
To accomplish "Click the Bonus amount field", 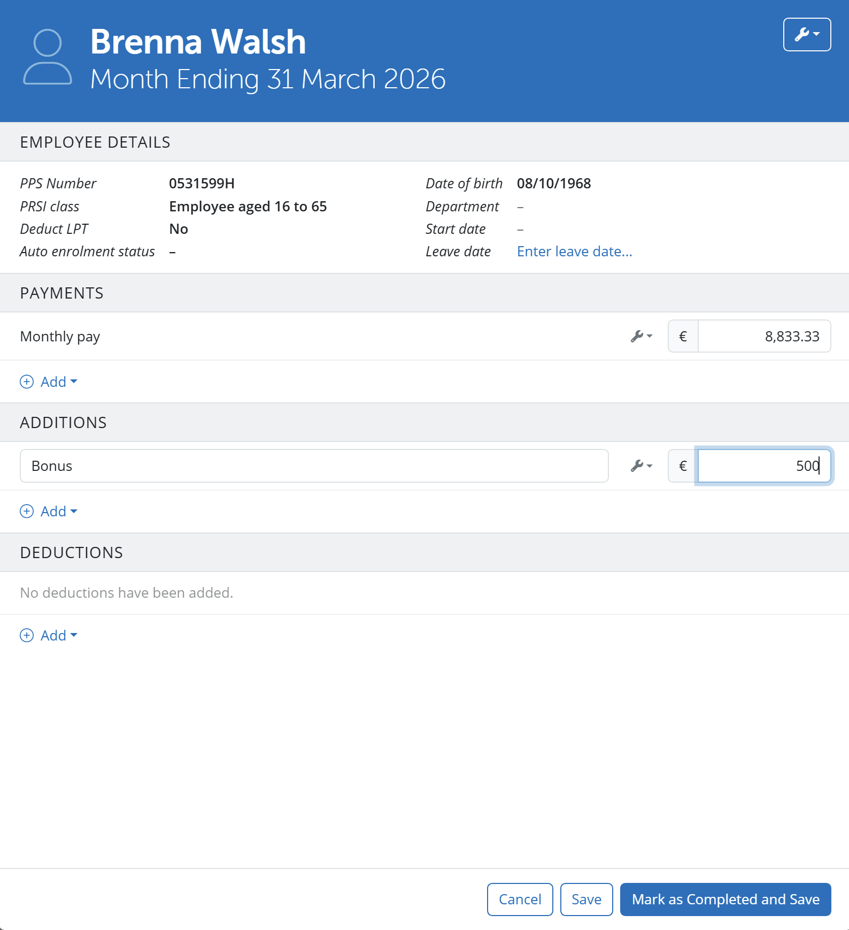I will [764, 466].
